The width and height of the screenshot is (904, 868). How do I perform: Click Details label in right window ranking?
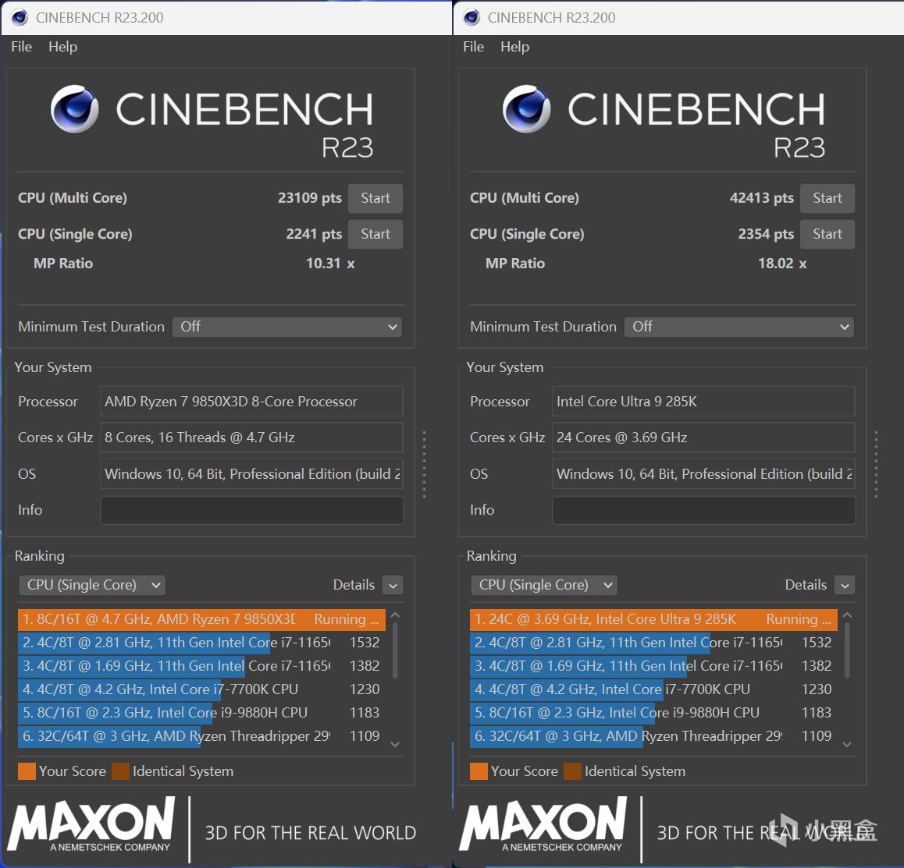pos(806,585)
